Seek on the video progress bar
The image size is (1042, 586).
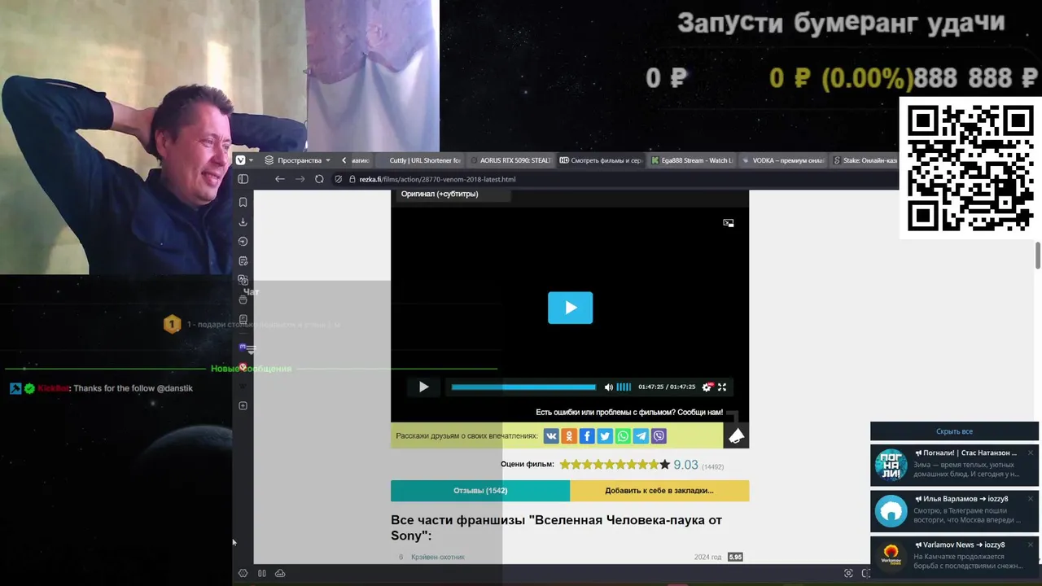[523, 387]
